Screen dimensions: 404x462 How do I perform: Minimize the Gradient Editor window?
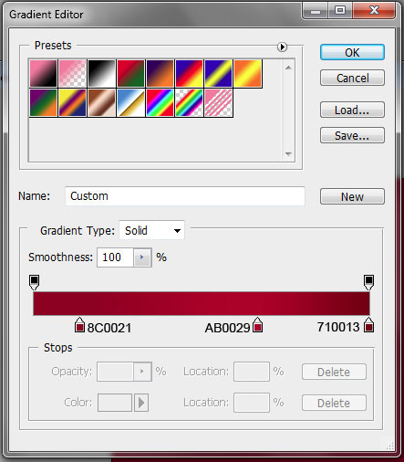316,11
